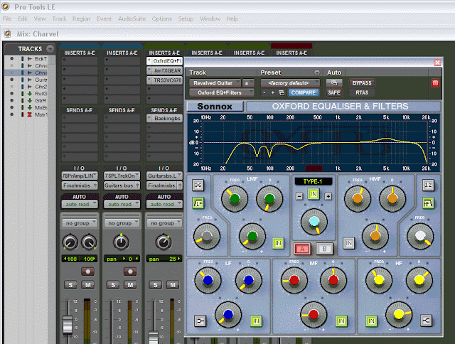Open the Options menu

[162, 19]
